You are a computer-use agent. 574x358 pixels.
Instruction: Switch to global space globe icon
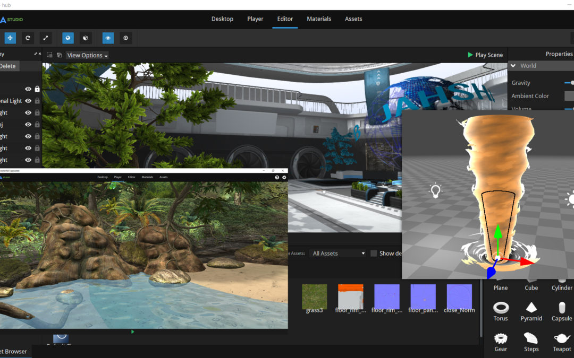coord(68,38)
